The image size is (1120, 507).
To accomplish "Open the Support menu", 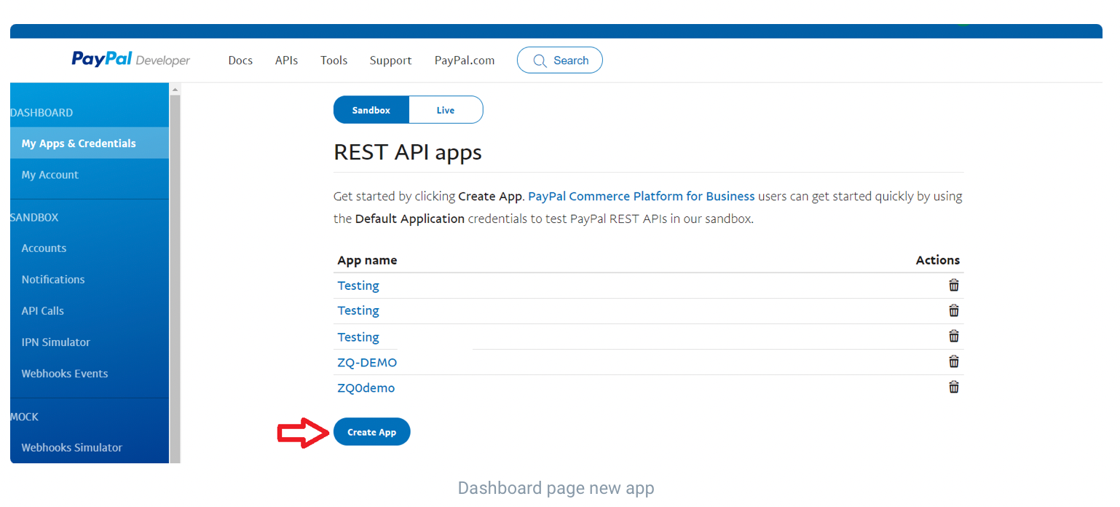I will [390, 60].
